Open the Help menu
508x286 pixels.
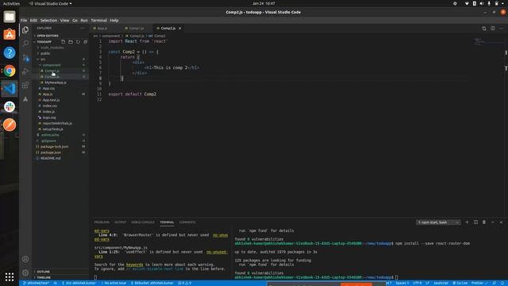[114, 21]
